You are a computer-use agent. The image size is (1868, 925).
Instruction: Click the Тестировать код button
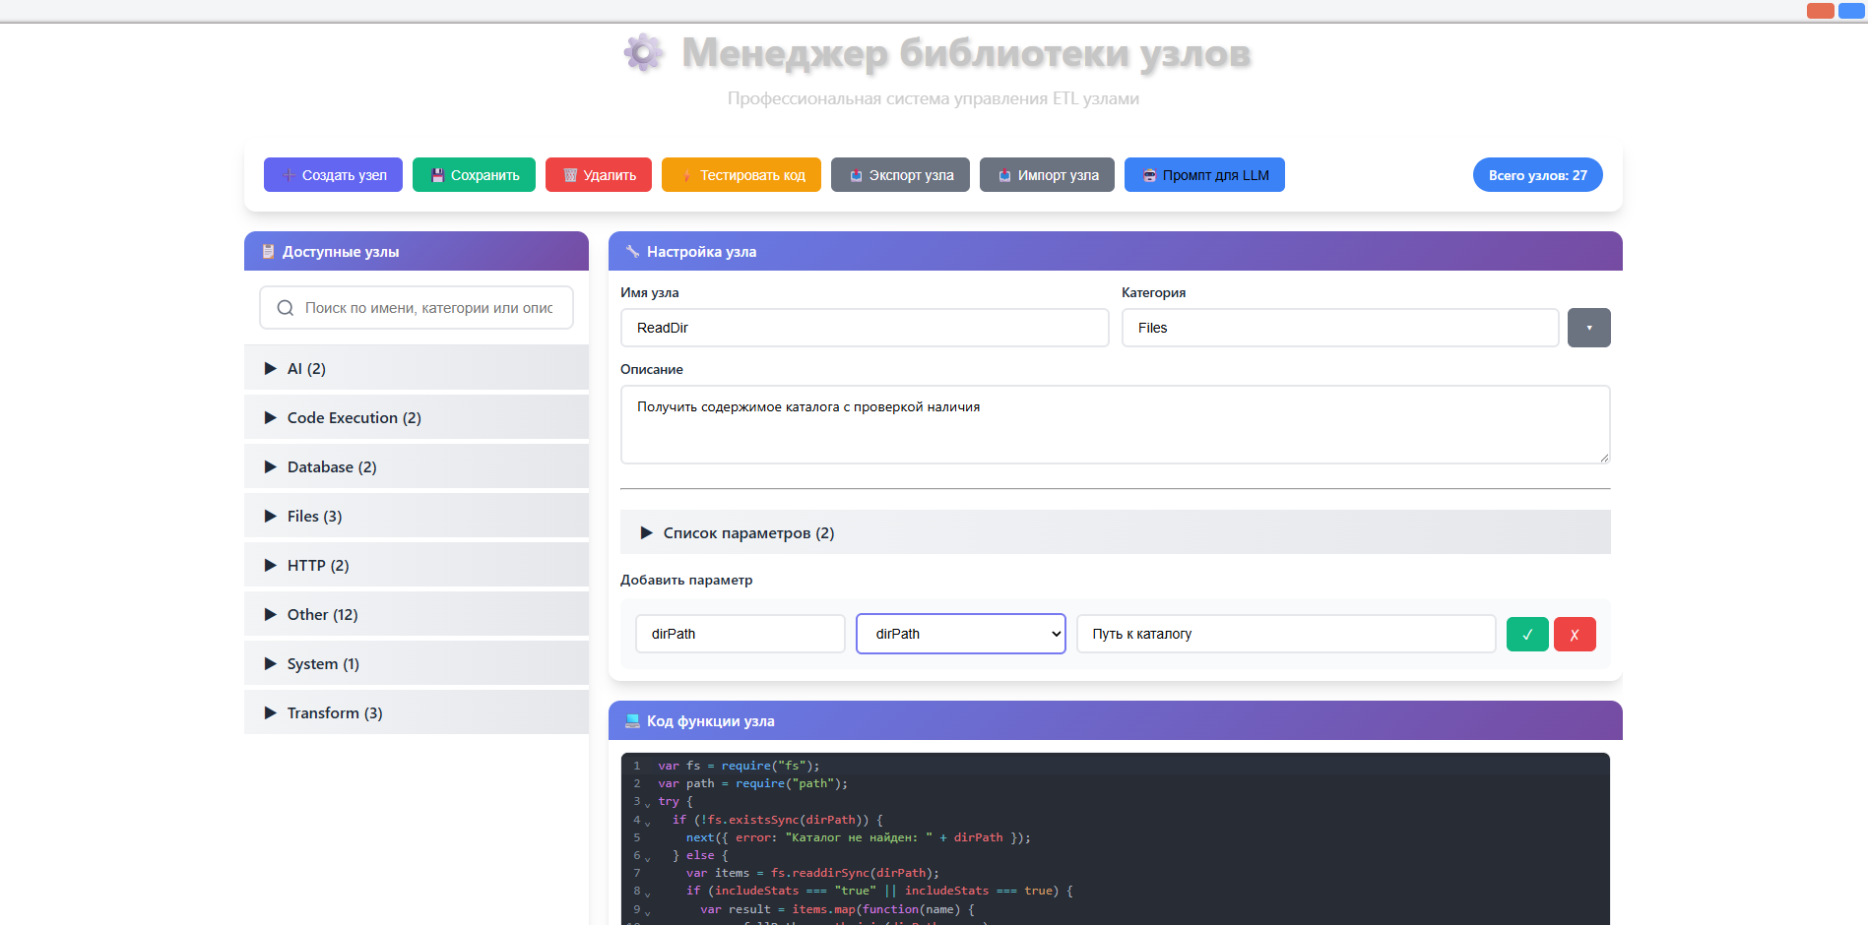pyautogui.click(x=741, y=175)
